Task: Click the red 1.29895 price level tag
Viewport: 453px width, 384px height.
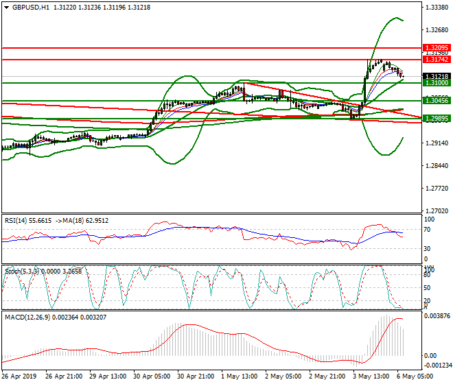Action: [x=437, y=118]
